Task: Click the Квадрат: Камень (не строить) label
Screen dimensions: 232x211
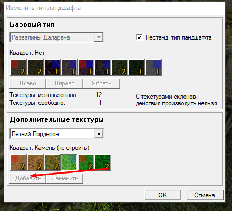Action: tap(50, 148)
